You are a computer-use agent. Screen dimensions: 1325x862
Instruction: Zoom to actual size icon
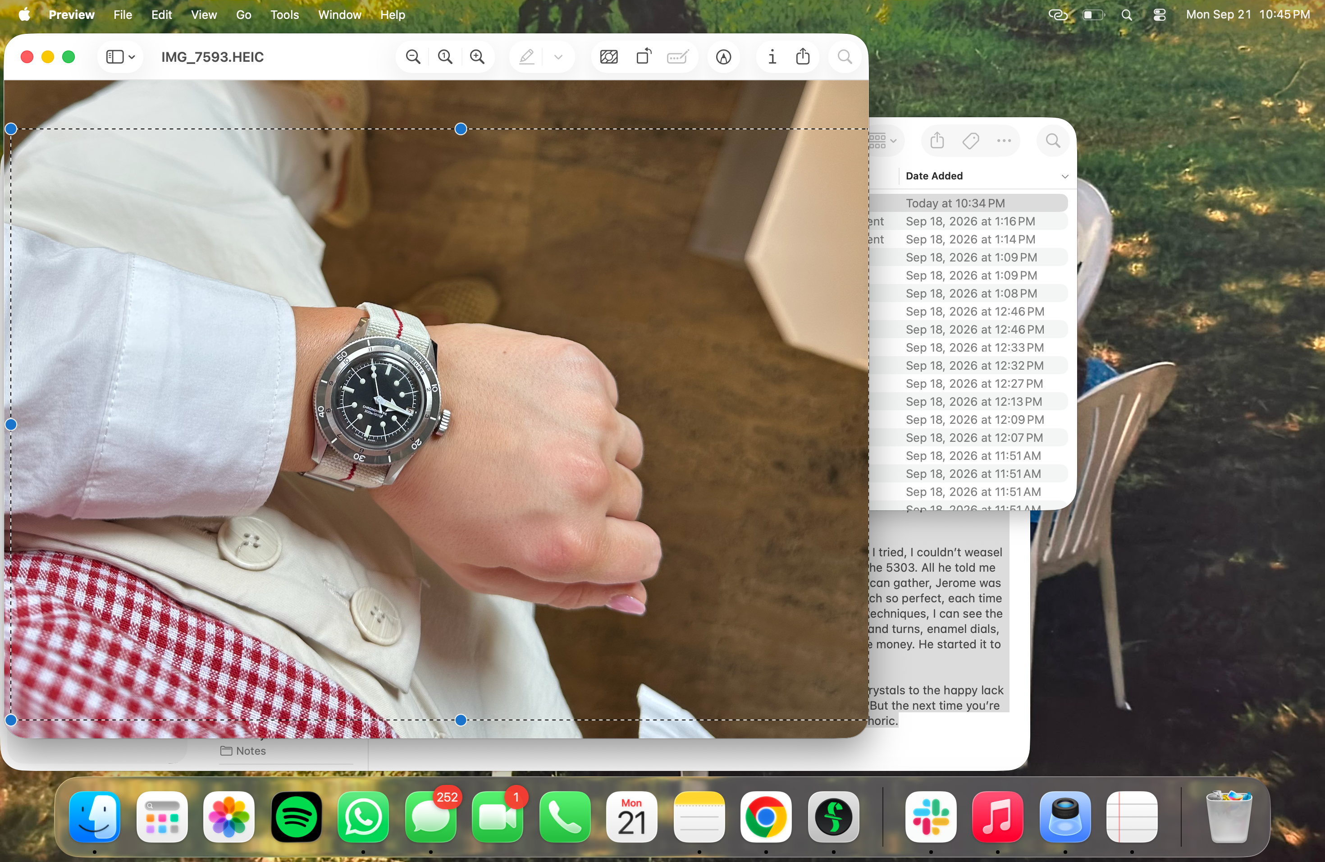(x=445, y=57)
